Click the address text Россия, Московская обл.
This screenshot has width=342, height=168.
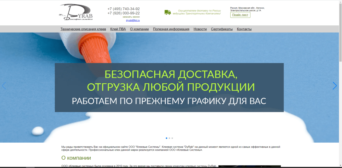click(247, 9)
